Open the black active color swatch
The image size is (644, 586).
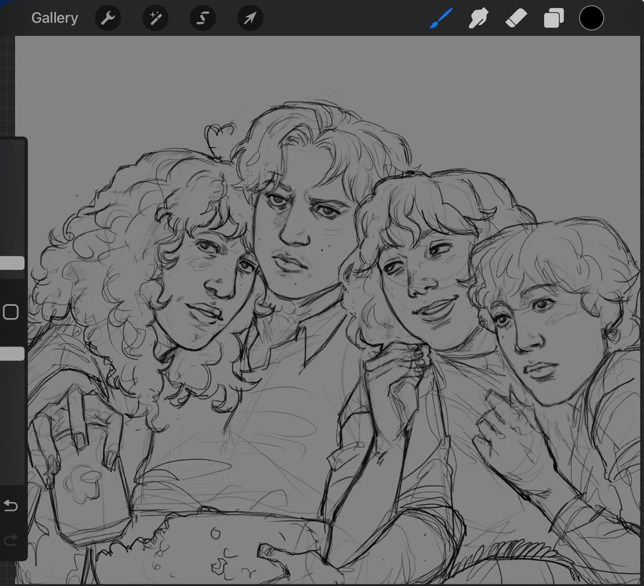coord(591,18)
